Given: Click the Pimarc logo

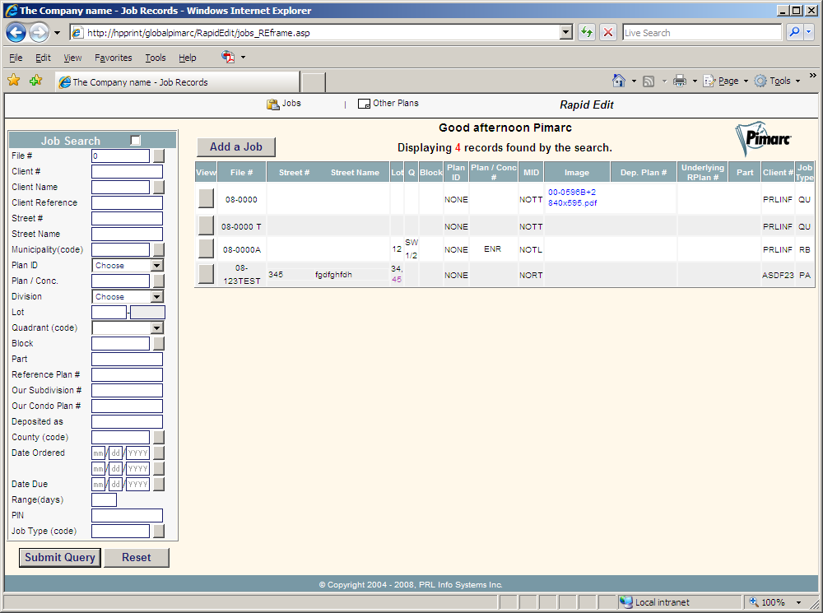Looking at the screenshot, I should tap(763, 138).
